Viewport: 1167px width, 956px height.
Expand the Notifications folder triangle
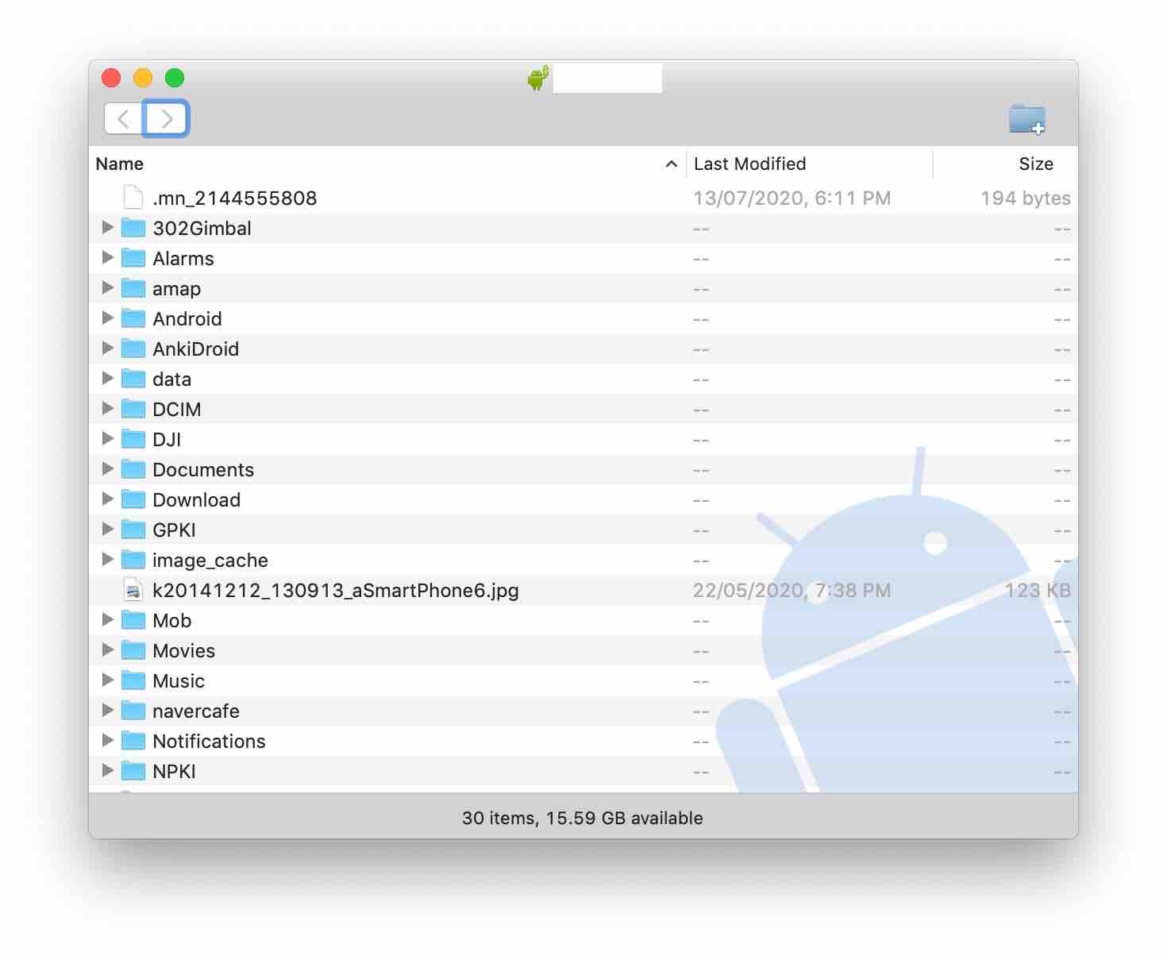(x=108, y=741)
